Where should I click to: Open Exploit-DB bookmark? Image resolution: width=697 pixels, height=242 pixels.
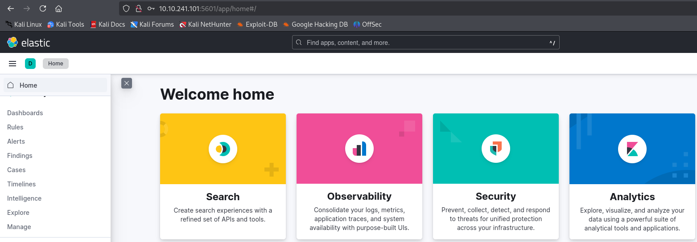coord(257,24)
